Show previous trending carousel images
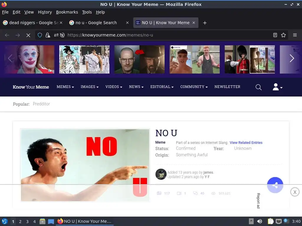The image size is (302, 226). (x=10, y=59)
